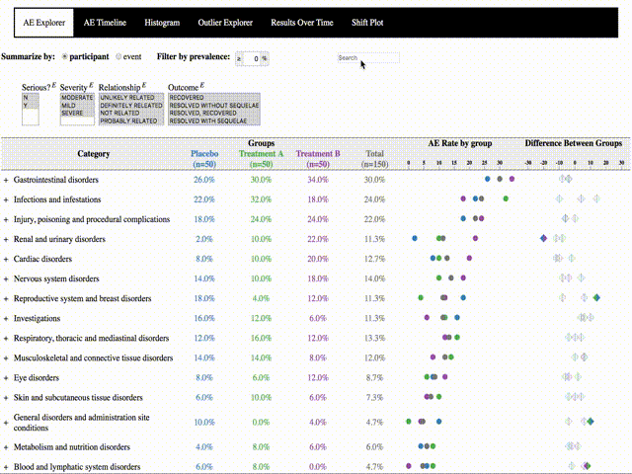Click the Placebo group column header
This screenshot has width=632, height=474.
pos(204,159)
